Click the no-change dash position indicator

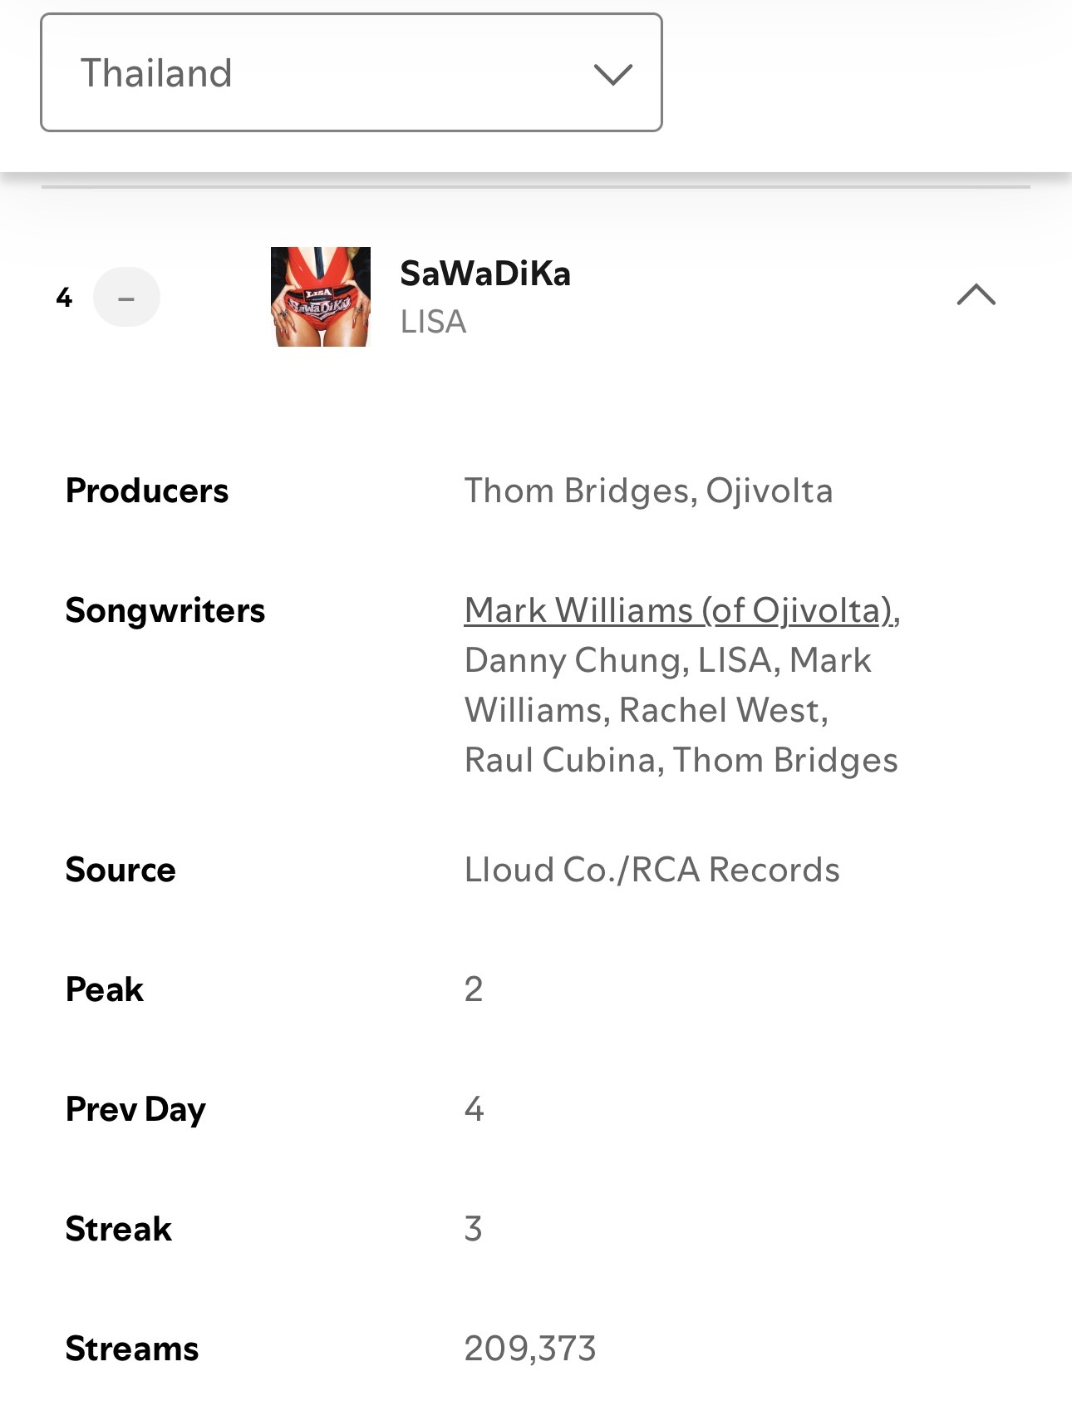point(126,297)
